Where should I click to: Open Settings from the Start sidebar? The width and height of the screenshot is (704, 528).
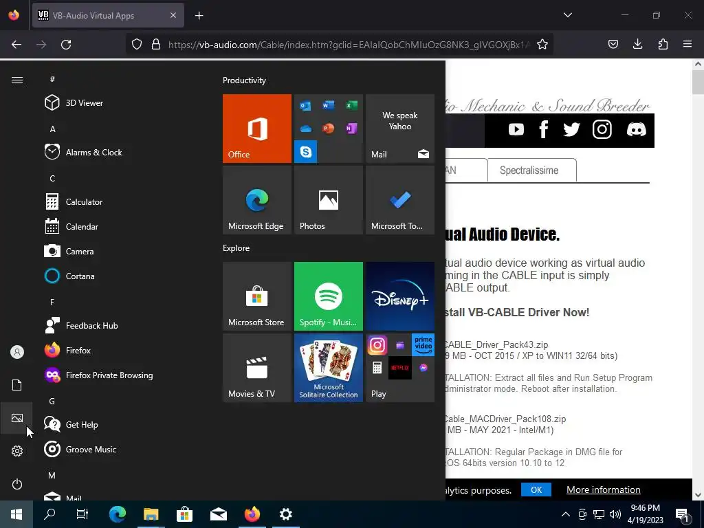coord(17,451)
